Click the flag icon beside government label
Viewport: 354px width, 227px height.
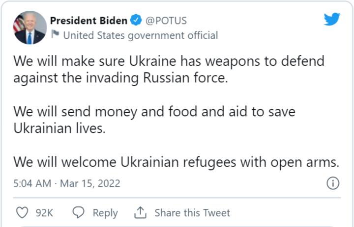click(56, 35)
